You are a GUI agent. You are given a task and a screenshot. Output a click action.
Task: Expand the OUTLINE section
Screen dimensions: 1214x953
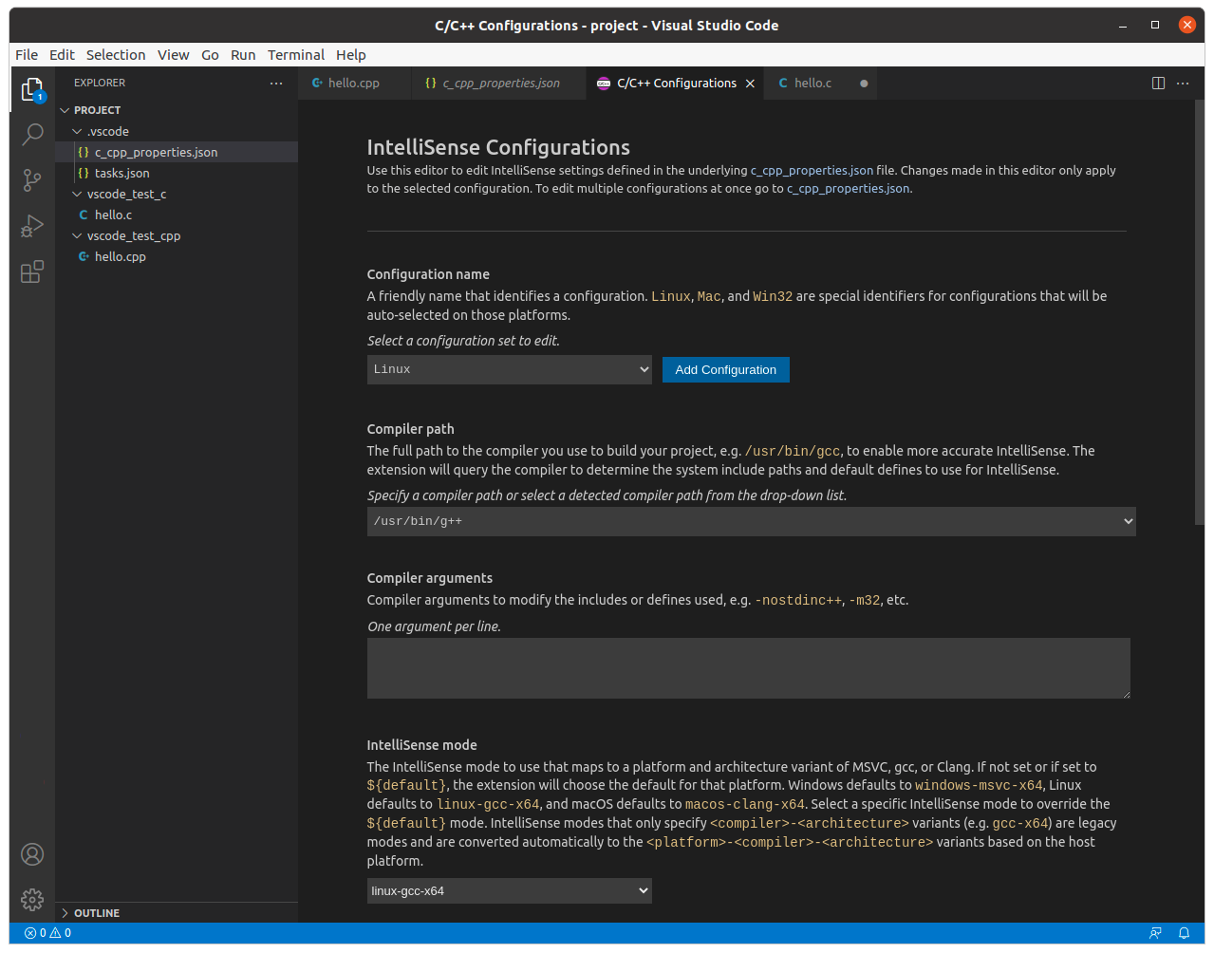point(65,913)
